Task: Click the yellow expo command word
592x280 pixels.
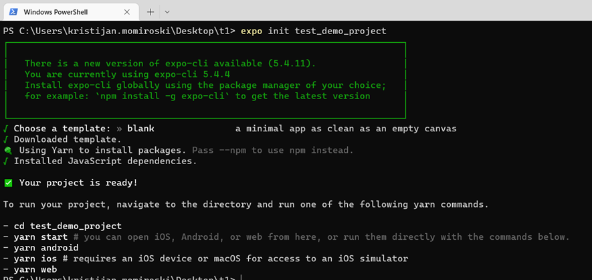Action: [x=252, y=31]
